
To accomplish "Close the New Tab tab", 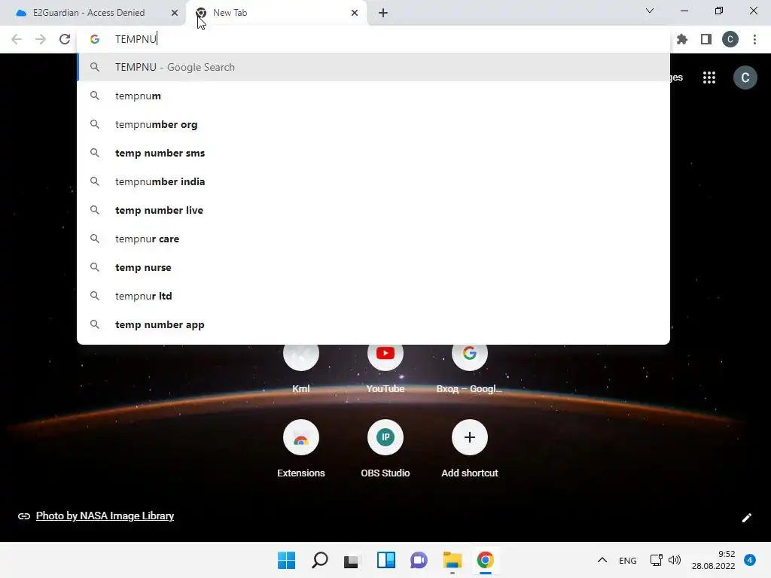I will click(355, 13).
